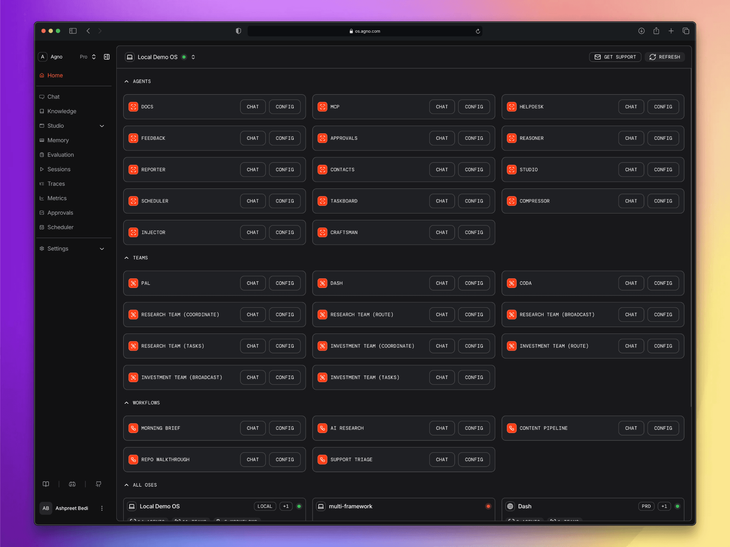Screen dimensions: 730x547
Task: Click the GET SUPPORT button
Action: coord(615,57)
